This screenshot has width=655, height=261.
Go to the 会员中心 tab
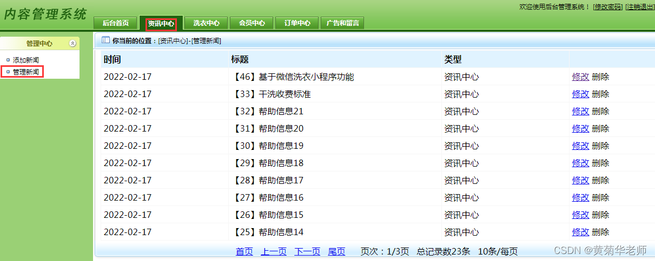coord(252,23)
